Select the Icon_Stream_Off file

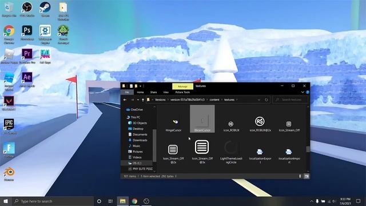[289, 126]
